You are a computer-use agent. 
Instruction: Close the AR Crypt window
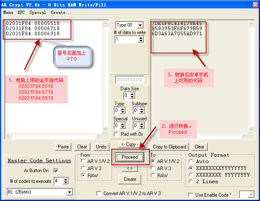click(x=255, y=4)
